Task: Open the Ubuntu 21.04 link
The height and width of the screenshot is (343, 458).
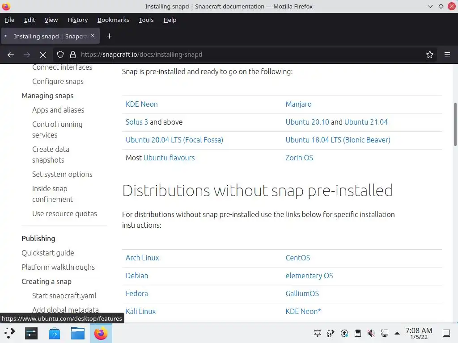Action: tap(366, 122)
